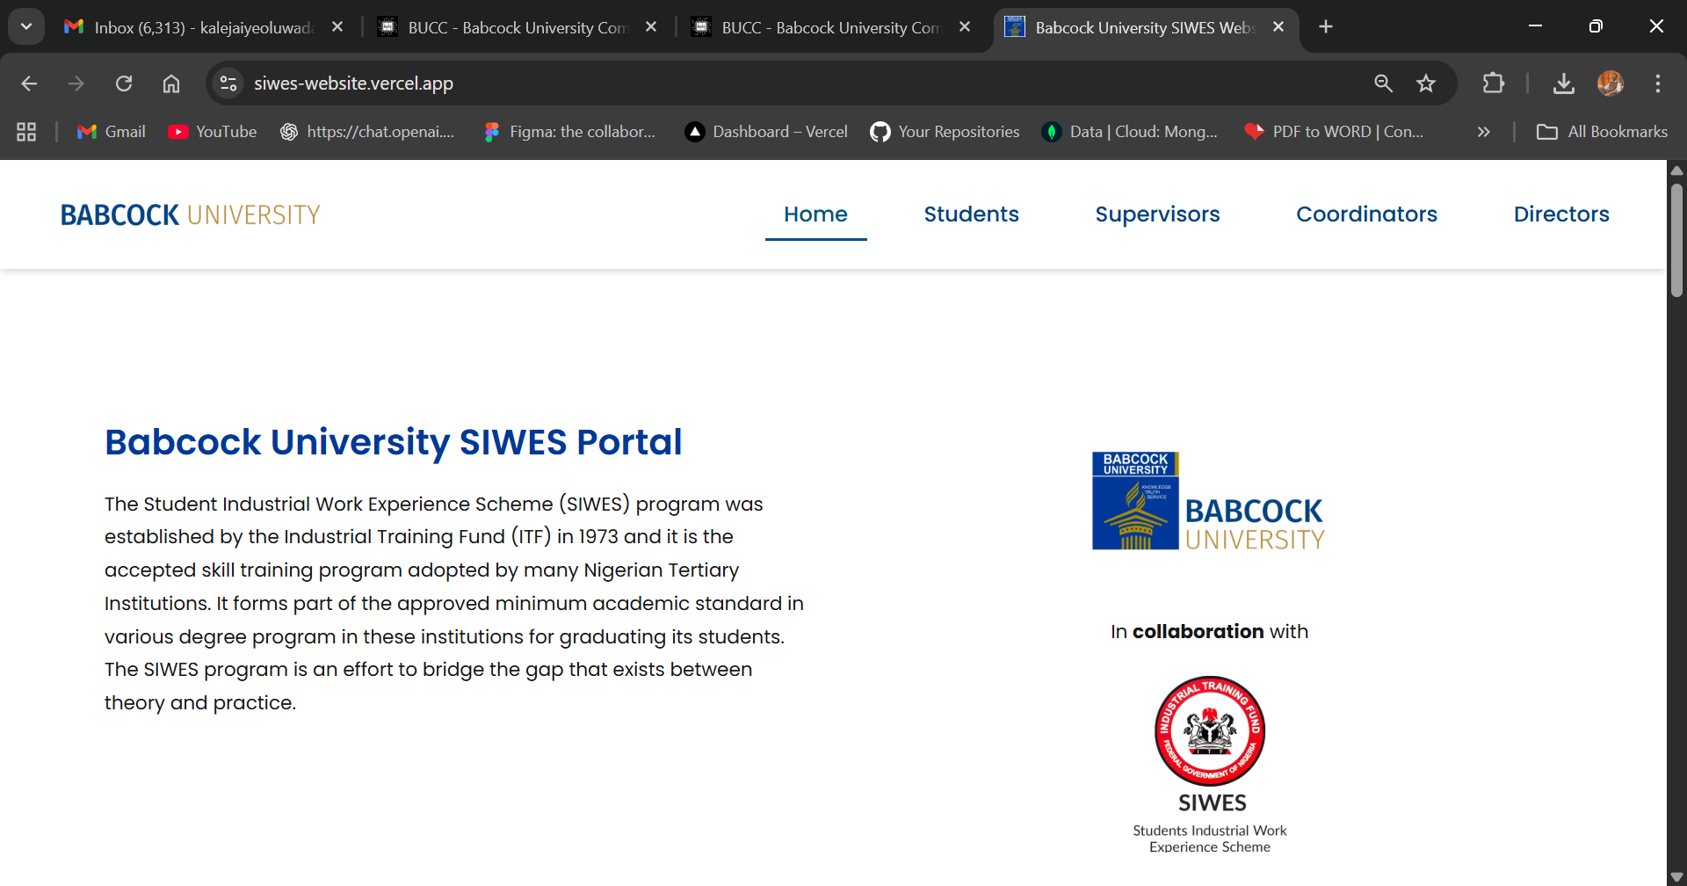
Task: Navigate to the Directors section
Action: 1561,214
